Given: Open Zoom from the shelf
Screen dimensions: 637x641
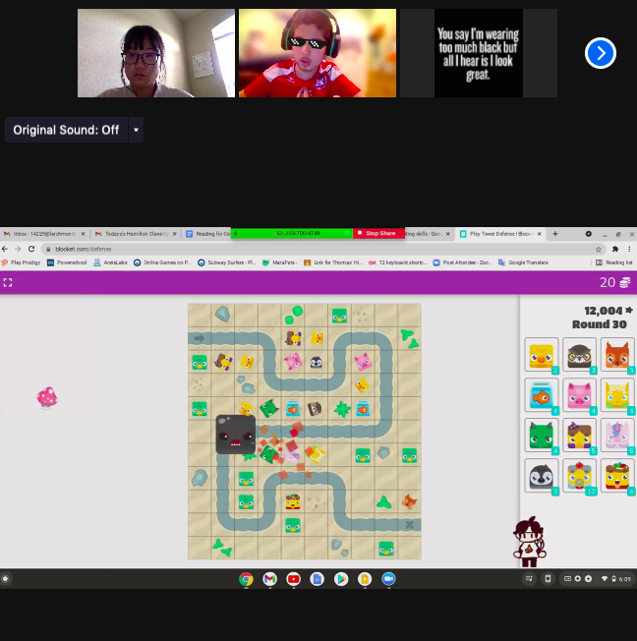Looking at the screenshot, I should 388,579.
